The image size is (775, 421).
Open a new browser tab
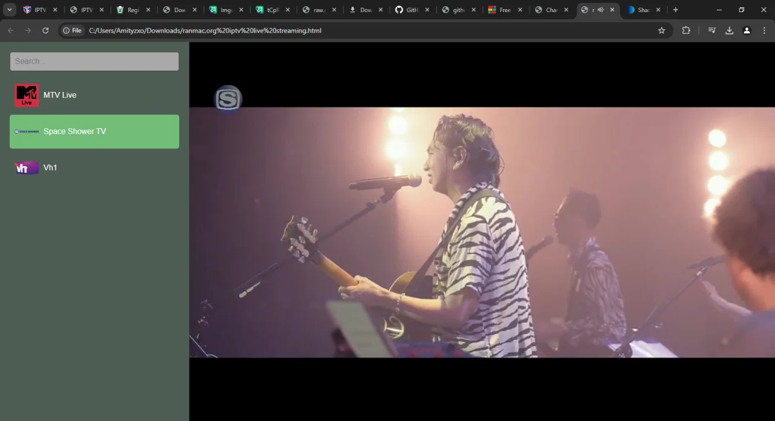(x=676, y=10)
